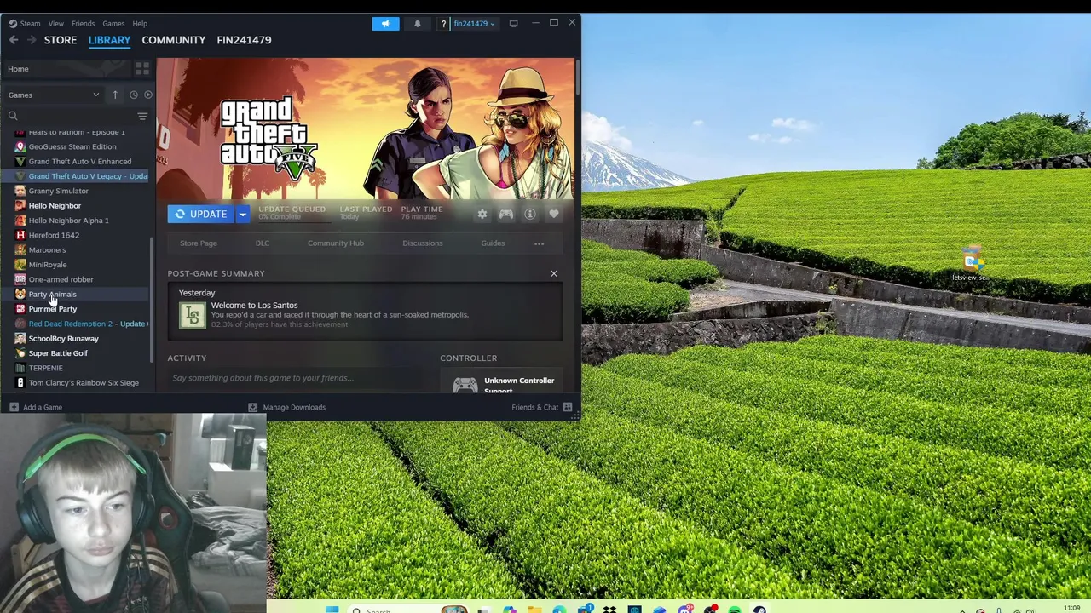Dismiss the Post-Game Summary with X

click(x=554, y=273)
